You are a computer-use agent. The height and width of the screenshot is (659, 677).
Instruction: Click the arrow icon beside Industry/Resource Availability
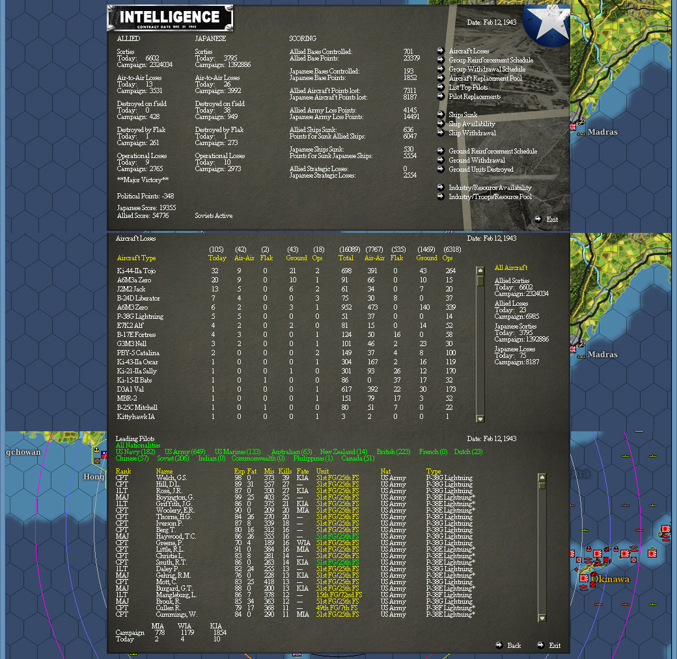441,187
